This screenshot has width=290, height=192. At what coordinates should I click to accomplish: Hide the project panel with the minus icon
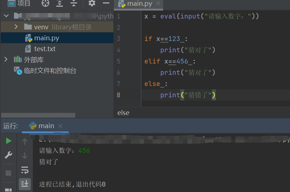point(106,4)
